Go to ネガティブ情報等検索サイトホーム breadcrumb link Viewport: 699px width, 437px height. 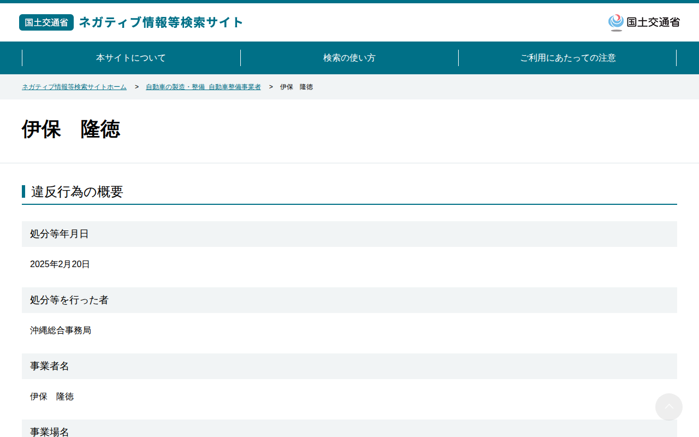[74, 87]
